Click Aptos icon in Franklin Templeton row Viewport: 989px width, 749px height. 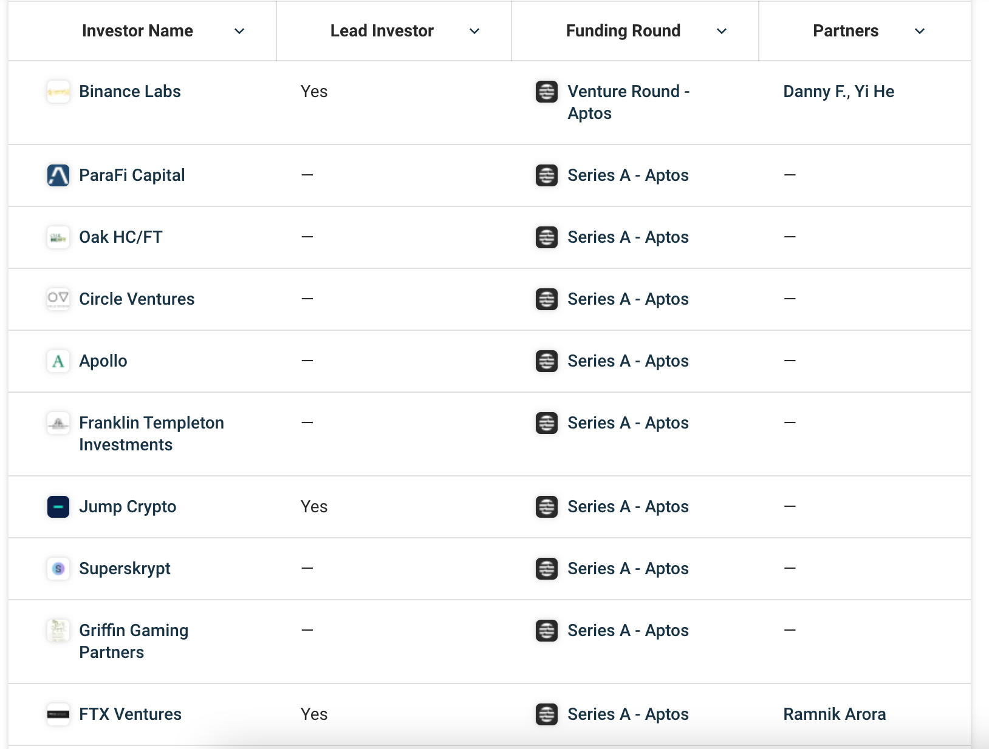pos(547,423)
